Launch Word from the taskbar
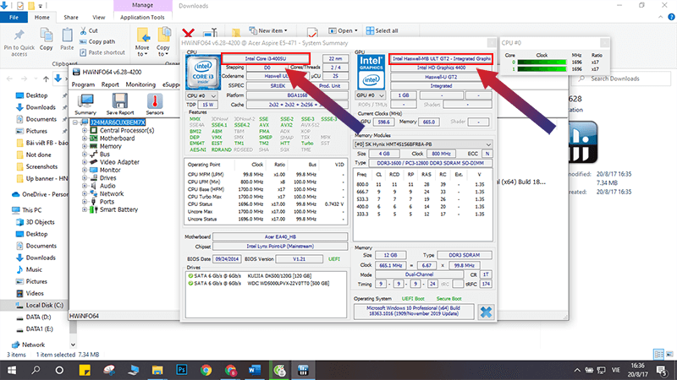Viewport: 677px width, 380px height. point(255,370)
